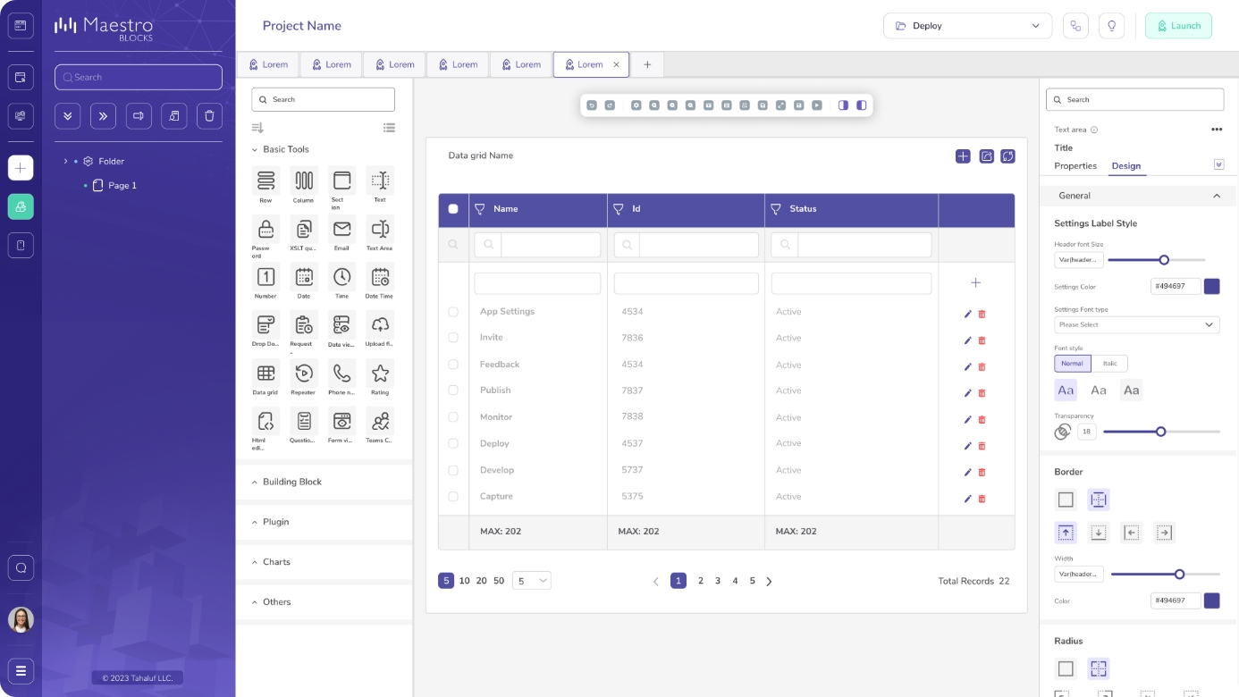Viewport: 1239px width, 697px height.
Task: Add a new tab with plus button
Action: pyautogui.click(x=647, y=64)
